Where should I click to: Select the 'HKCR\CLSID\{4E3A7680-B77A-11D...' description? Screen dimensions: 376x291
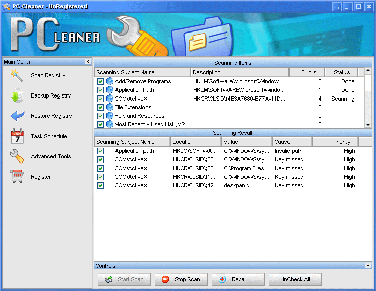[x=239, y=99]
